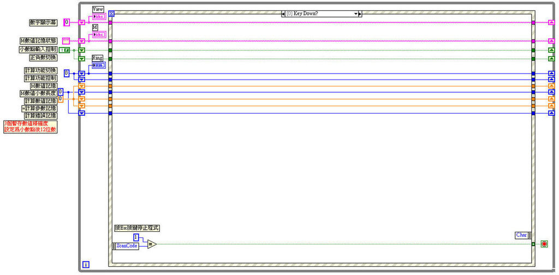559x275 pixels.
Task: Select the M數值小數長度 label
Action: tap(39, 93)
